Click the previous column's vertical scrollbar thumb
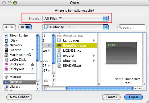Image resolution: width=149 pixels, height=103 pixels. (x=53, y=49)
